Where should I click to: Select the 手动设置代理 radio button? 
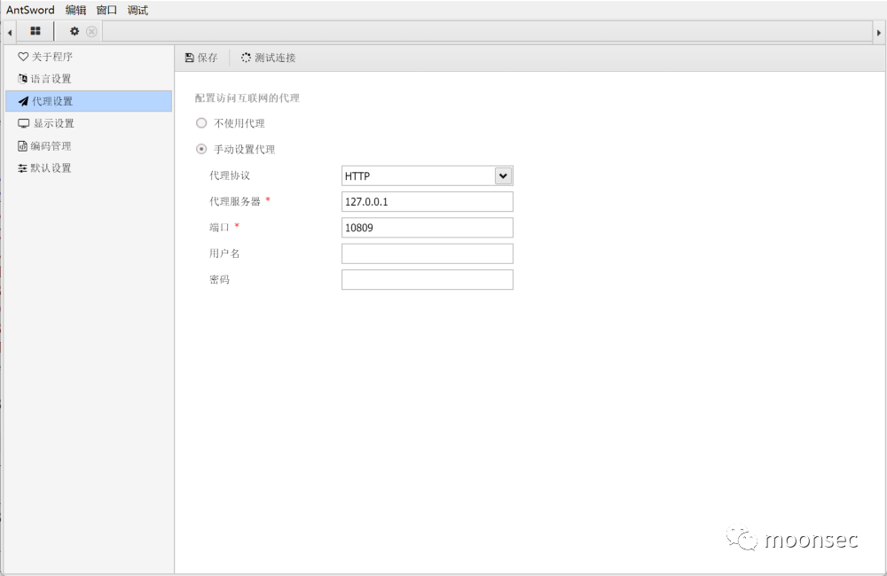201,149
